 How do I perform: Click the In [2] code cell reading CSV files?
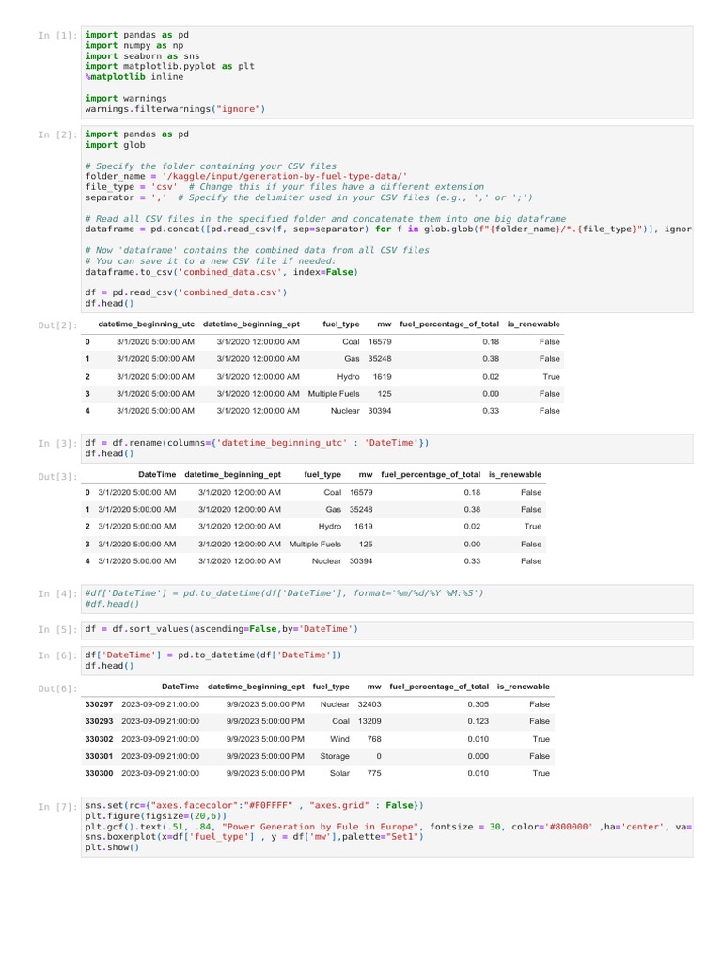(x=386, y=219)
